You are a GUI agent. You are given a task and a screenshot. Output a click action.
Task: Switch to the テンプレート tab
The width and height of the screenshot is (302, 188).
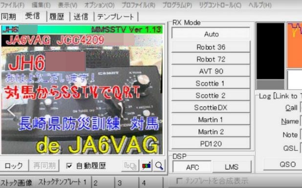[x=115, y=17]
